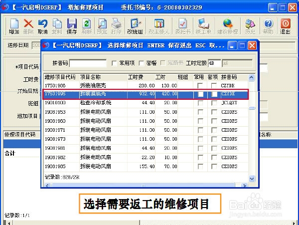
Task: Click the horizontal scroll left arrow
Action: (47, 185)
